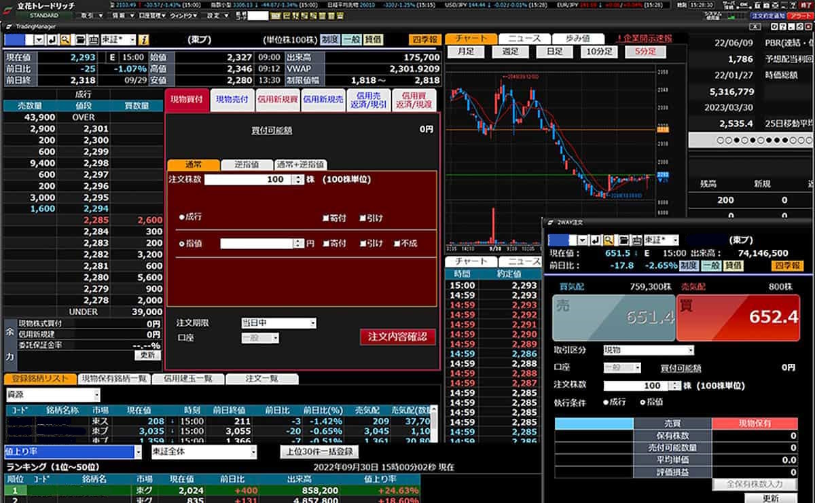
Task: Open the 取引区分 現物 dropdown
Action: click(649, 350)
